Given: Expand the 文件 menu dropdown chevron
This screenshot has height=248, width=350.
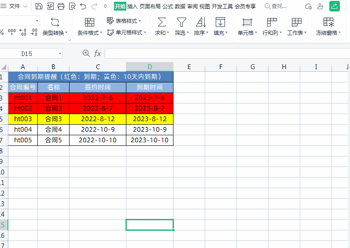Looking at the screenshot, I should click(26, 7).
